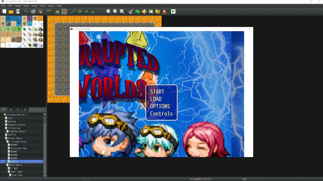Image resolution: width=323 pixels, height=181 pixels.
Task: Select the Opening map in tree
Action: click(12, 122)
